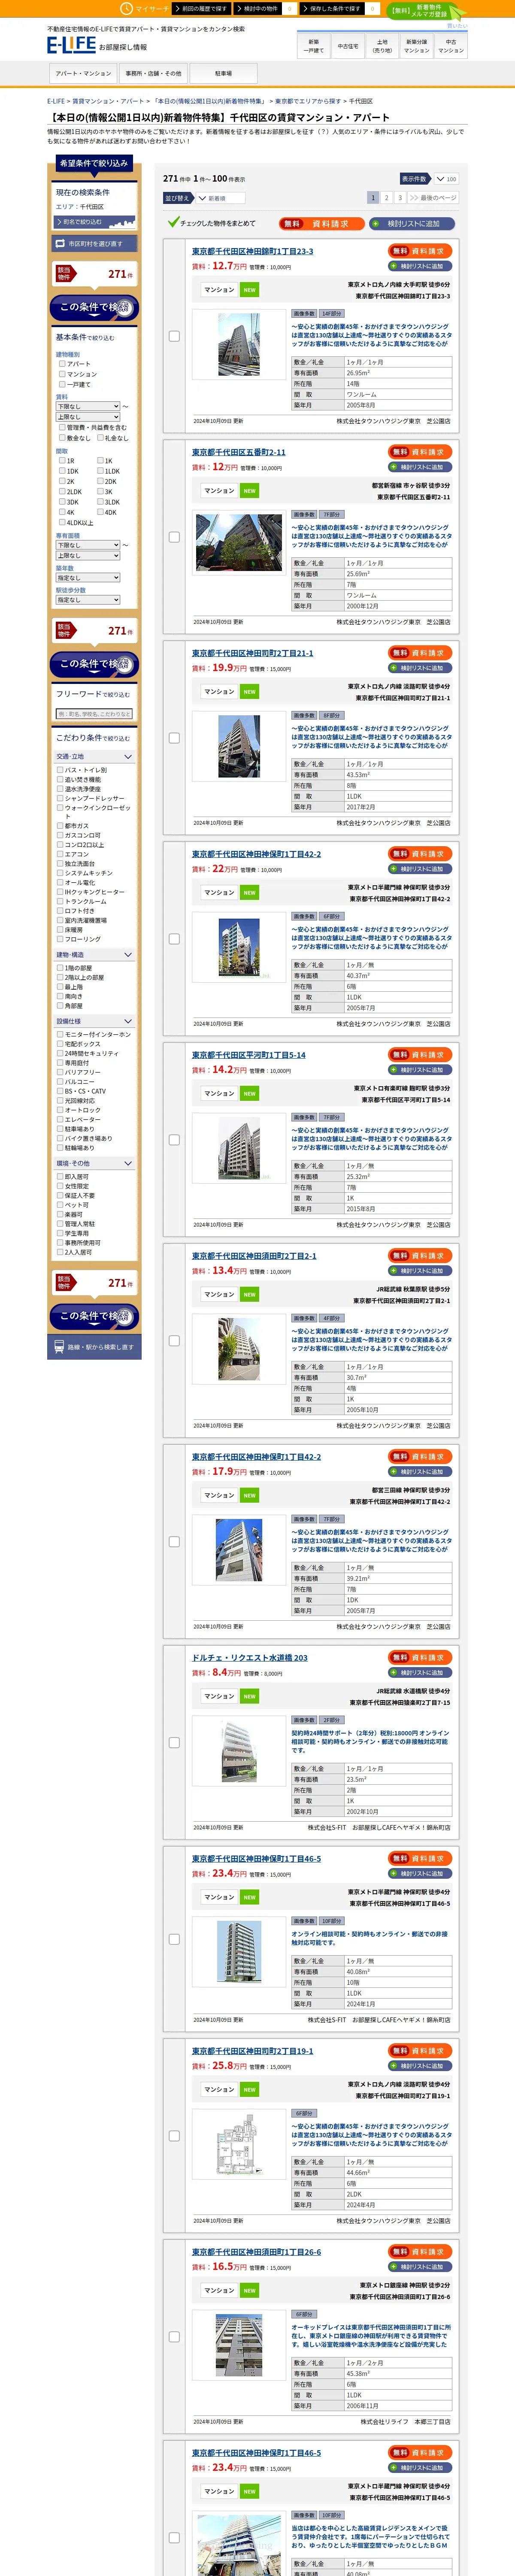The image size is (515, 2576).
Task: Click 資料請求 for the 神田錦町1丁目23-3 listing
Action: (x=420, y=251)
